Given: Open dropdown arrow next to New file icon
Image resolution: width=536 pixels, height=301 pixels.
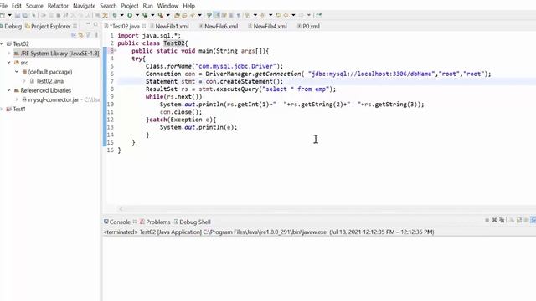Looking at the screenshot, I should pyautogui.click(x=10, y=15).
